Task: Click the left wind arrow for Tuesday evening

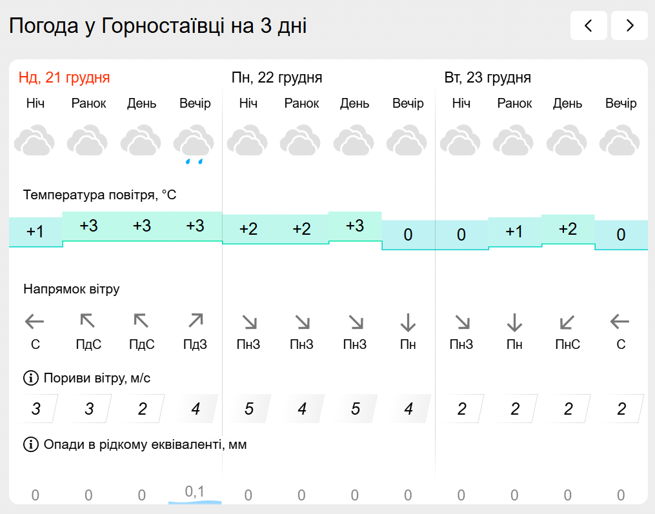Action: click(x=620, y=321)
